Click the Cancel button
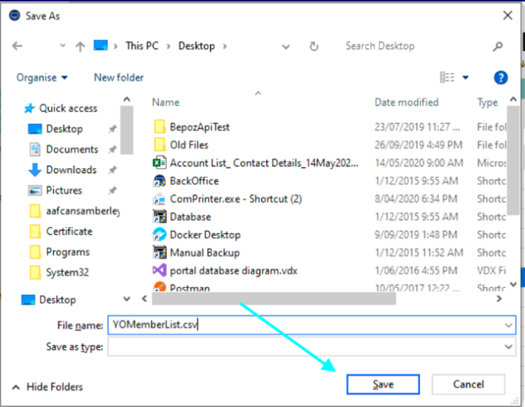Screen dimensions: 525x407 click(468, 385)
